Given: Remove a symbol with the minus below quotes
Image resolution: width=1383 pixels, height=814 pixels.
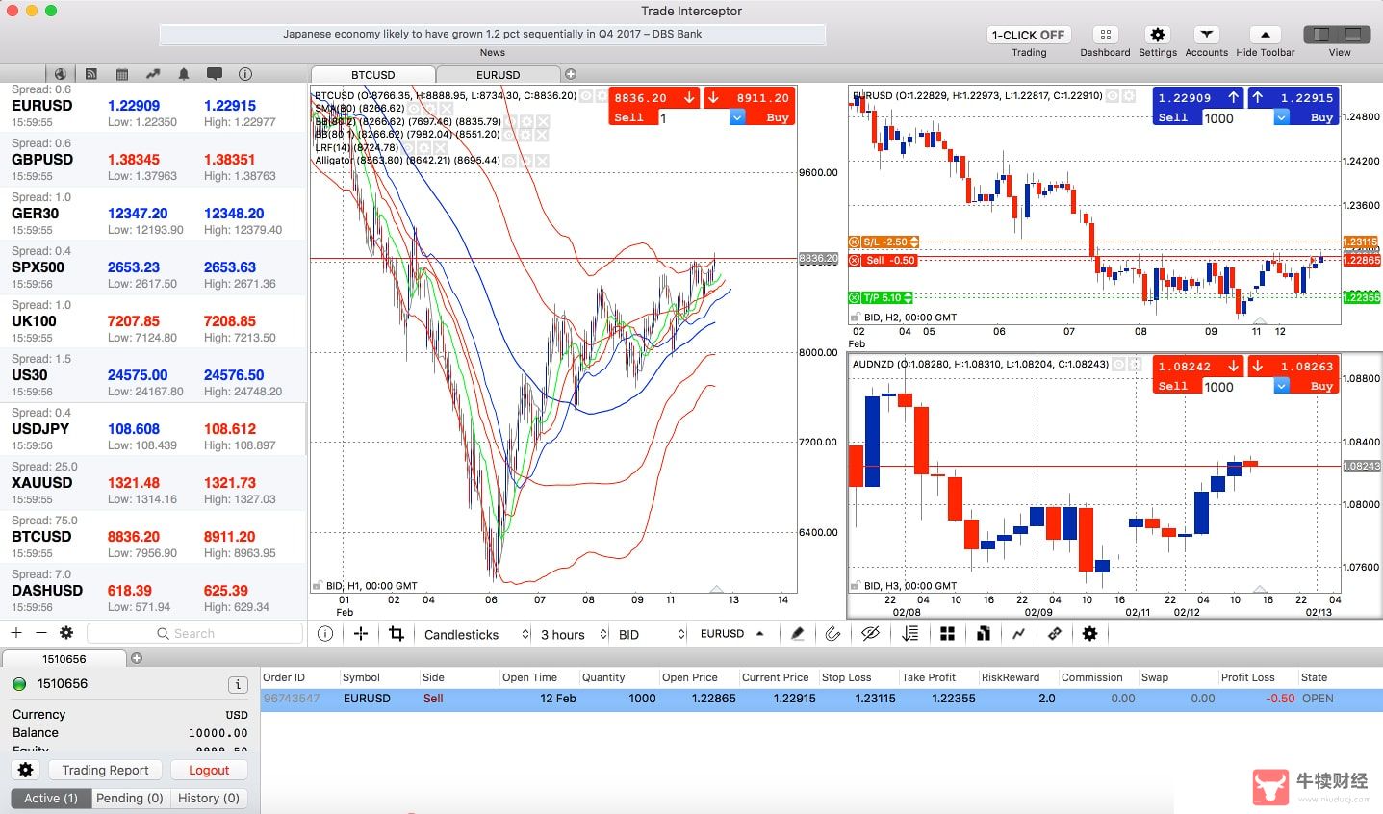Looking at the screenshot, I should click(x=40, y=633).
